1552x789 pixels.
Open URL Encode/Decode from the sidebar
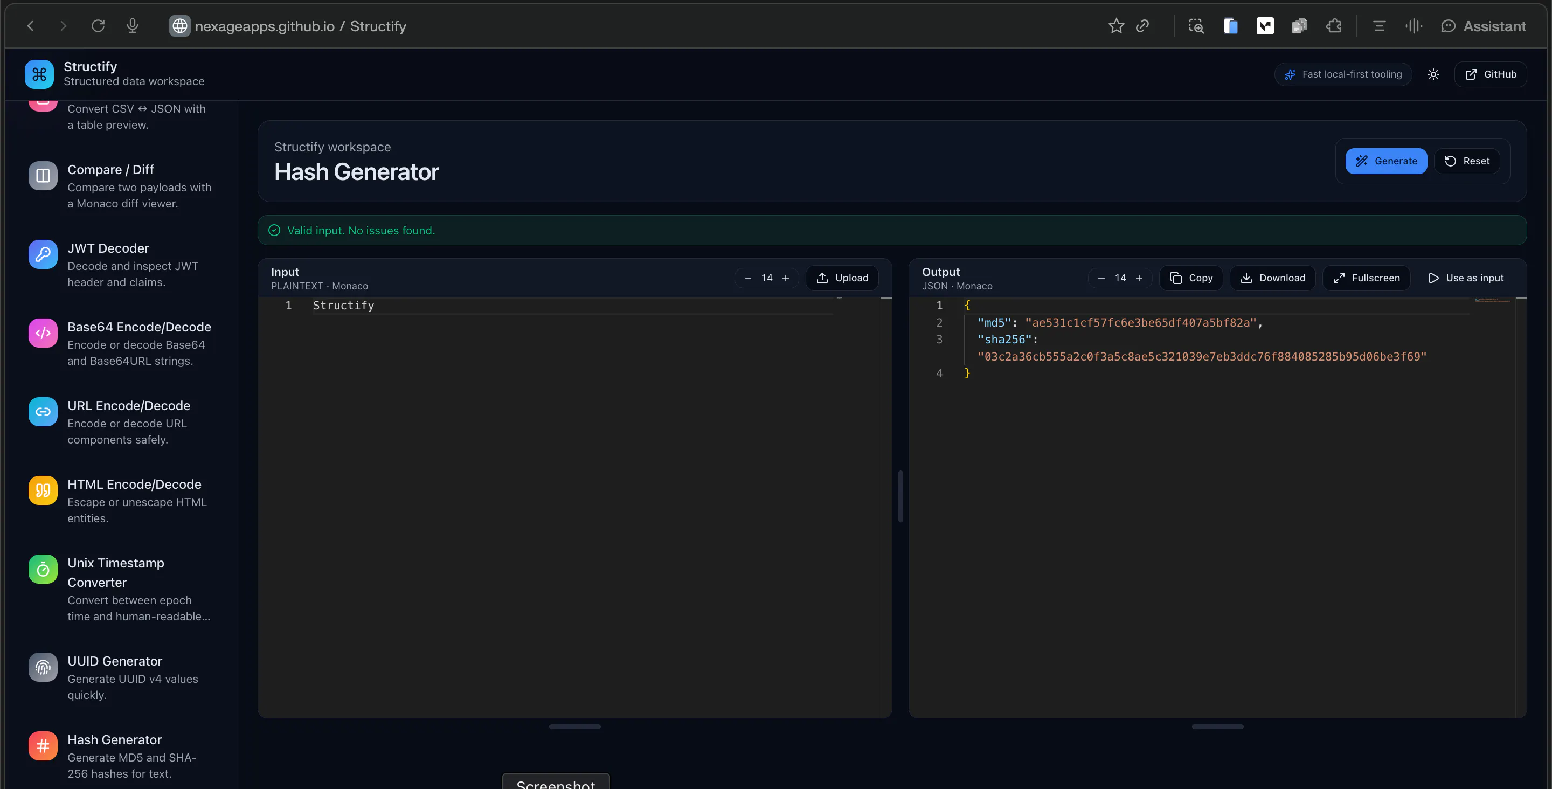tap(121, 422)
